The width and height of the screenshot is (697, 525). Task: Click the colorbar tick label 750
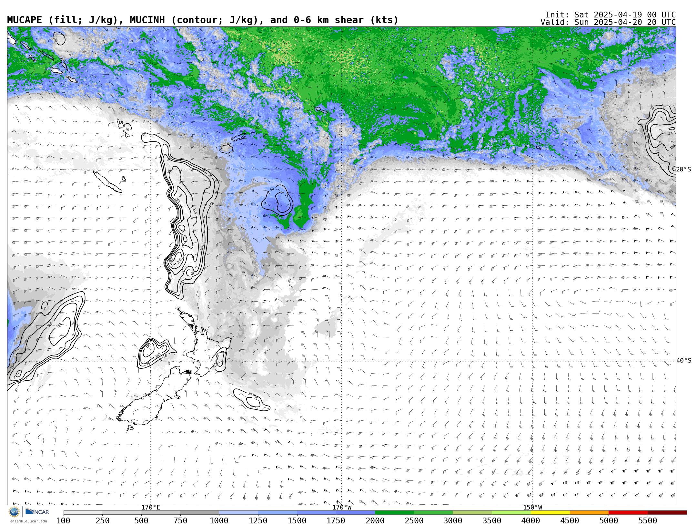click(180, 521)
